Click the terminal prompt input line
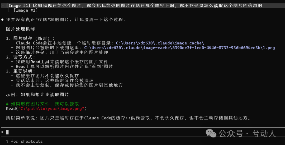 coord(142,132)
